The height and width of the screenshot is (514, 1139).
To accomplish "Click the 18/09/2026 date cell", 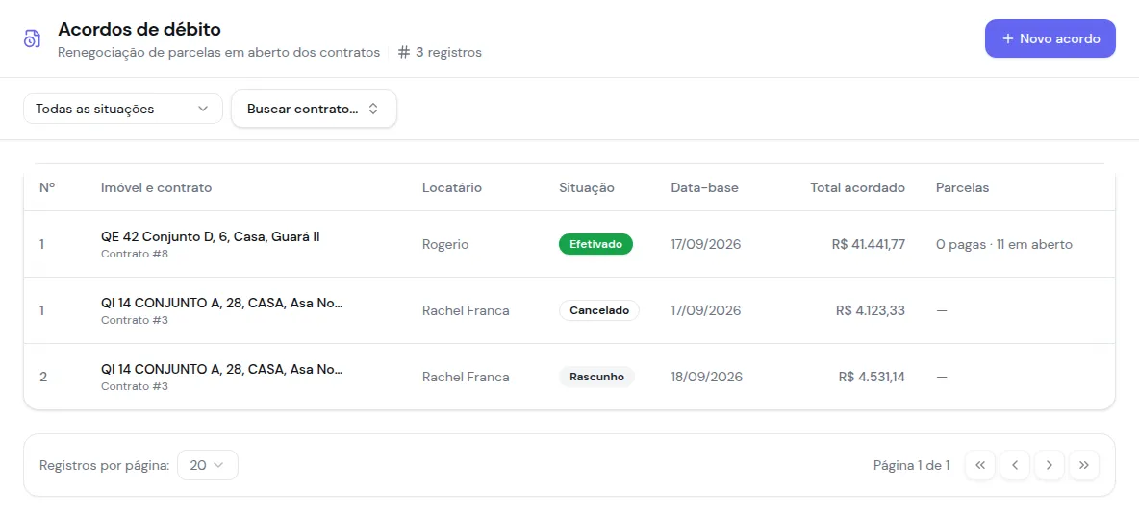I will tap(707, 377).
